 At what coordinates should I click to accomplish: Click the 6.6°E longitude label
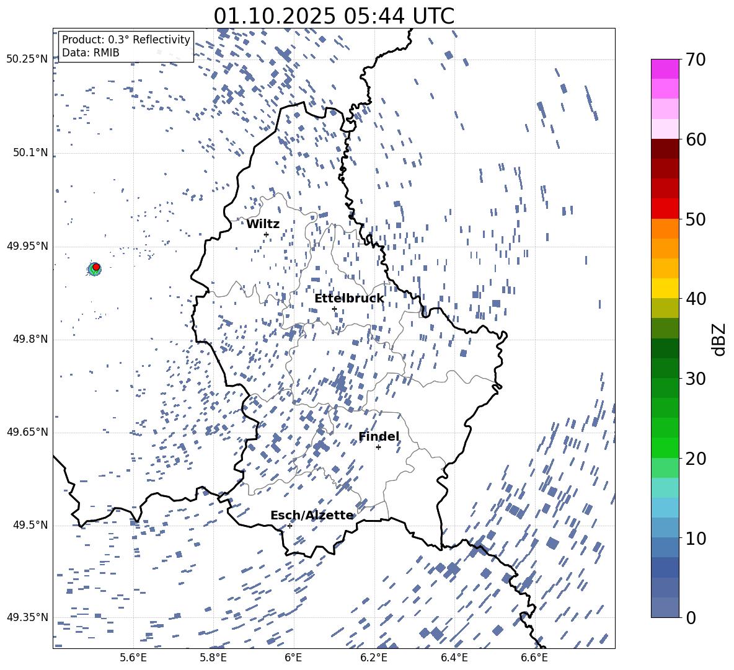[x=534, y=658]
